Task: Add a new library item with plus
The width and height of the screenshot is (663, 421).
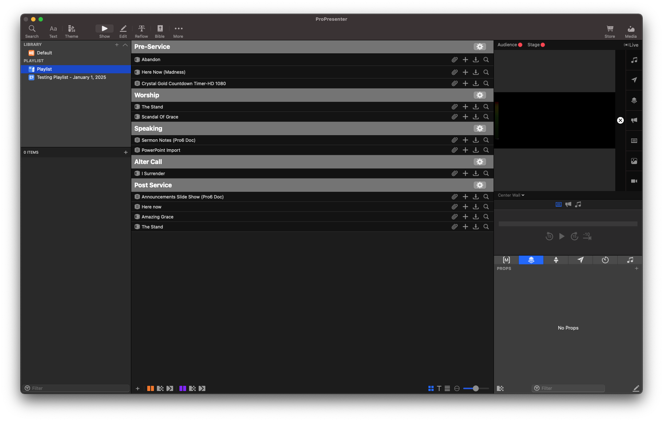Action: coord(117,45)
